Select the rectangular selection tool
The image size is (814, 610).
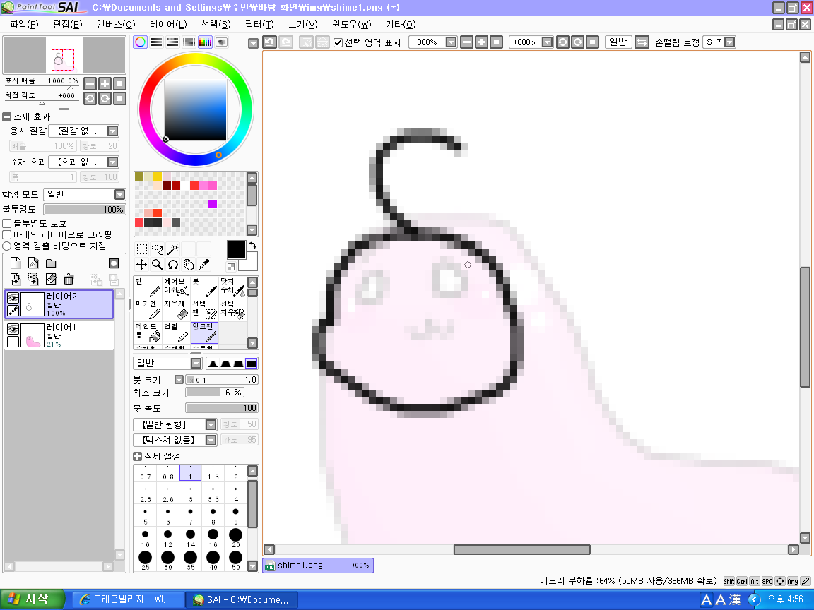point(142,249)
